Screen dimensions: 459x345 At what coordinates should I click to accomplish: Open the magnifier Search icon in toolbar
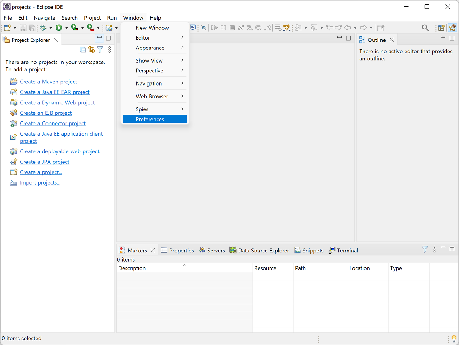(425, 28)
